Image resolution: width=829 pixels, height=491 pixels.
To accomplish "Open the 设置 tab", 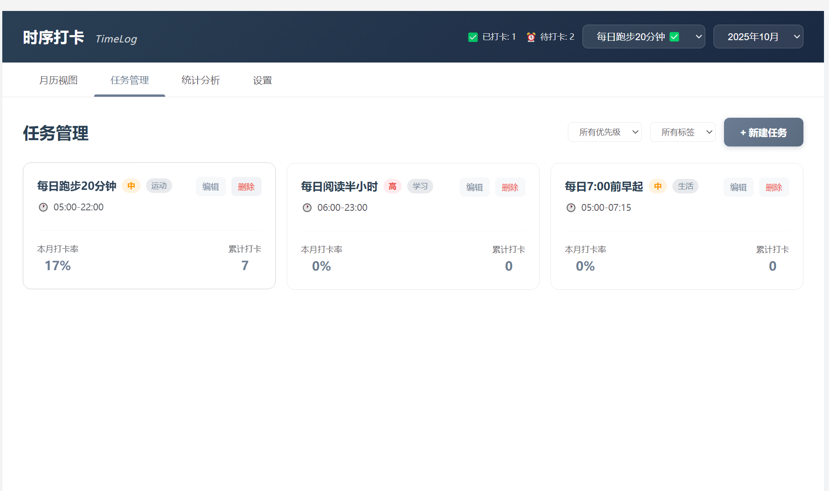I will click(262, 80).
